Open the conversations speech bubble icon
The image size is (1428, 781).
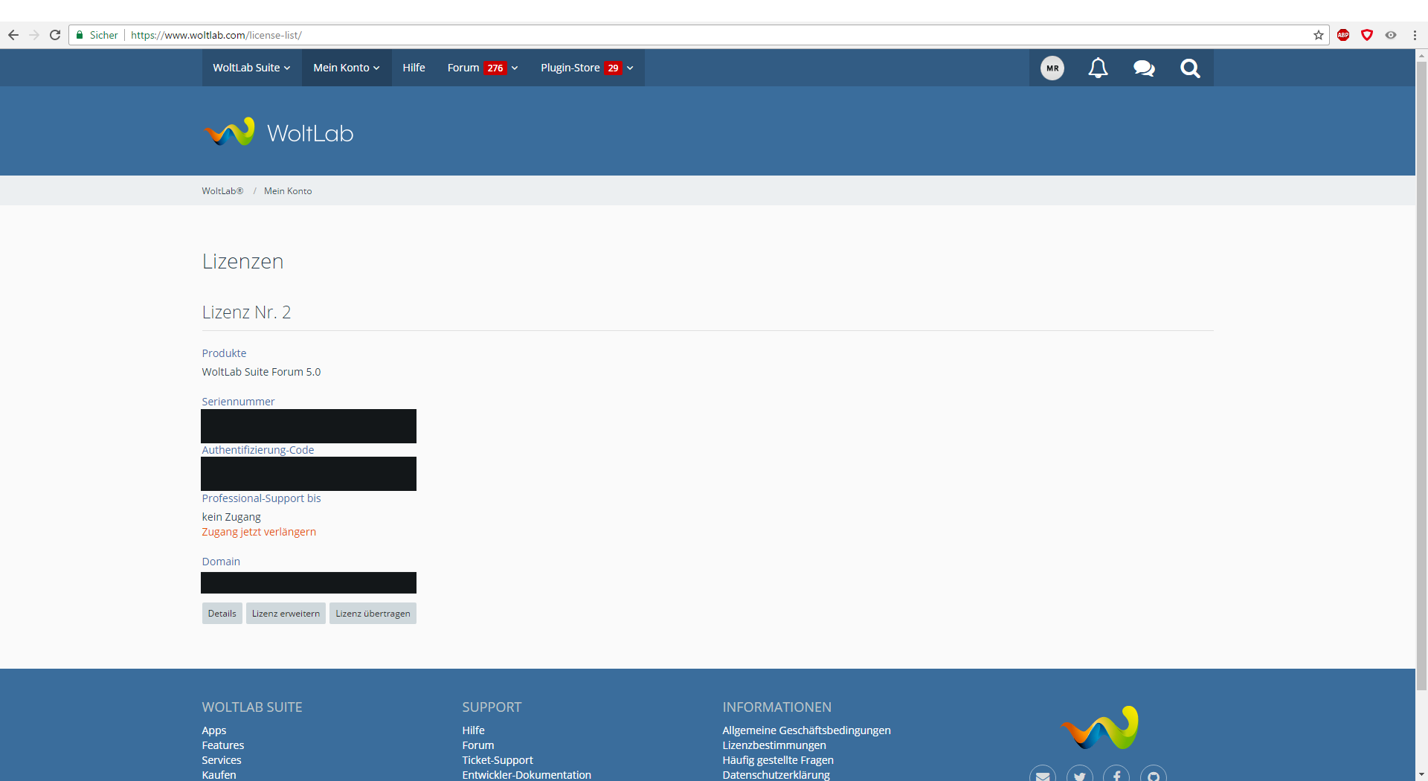tap(1144, 68)
